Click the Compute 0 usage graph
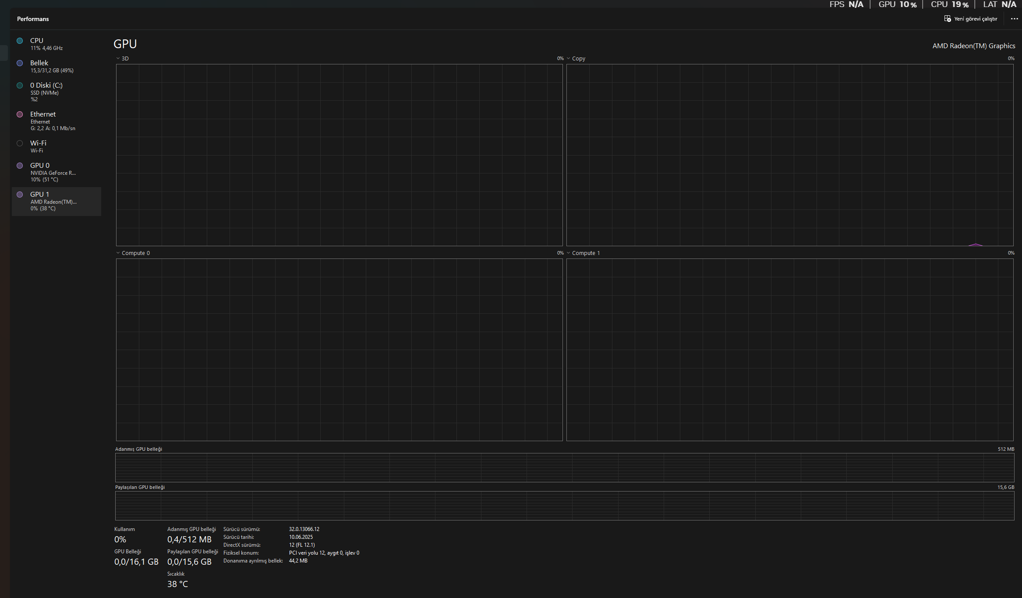This screenshot has width=1022, height=598. [339, 350]
